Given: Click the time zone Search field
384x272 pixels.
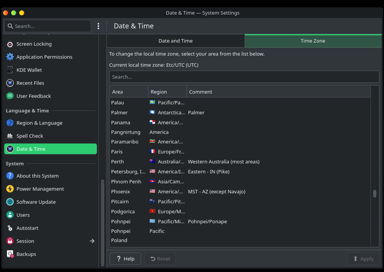Looking at the screenshot, I should pos(244,77).
